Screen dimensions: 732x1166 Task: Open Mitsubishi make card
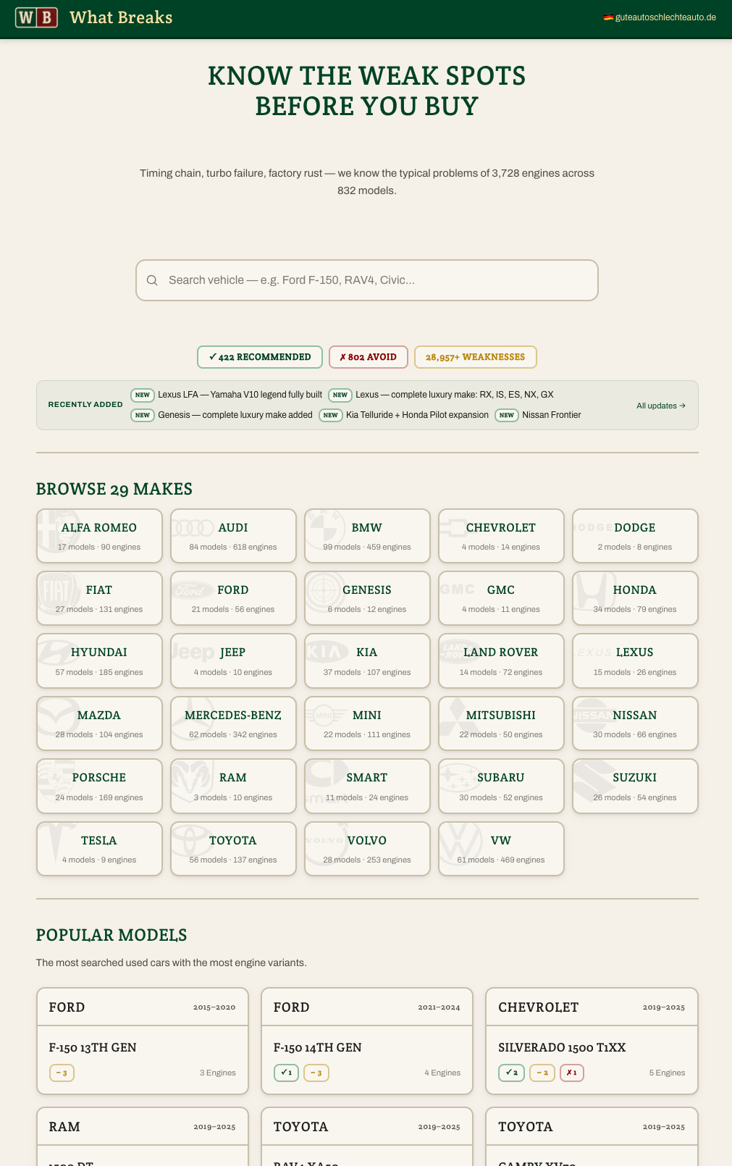[501, 723]
